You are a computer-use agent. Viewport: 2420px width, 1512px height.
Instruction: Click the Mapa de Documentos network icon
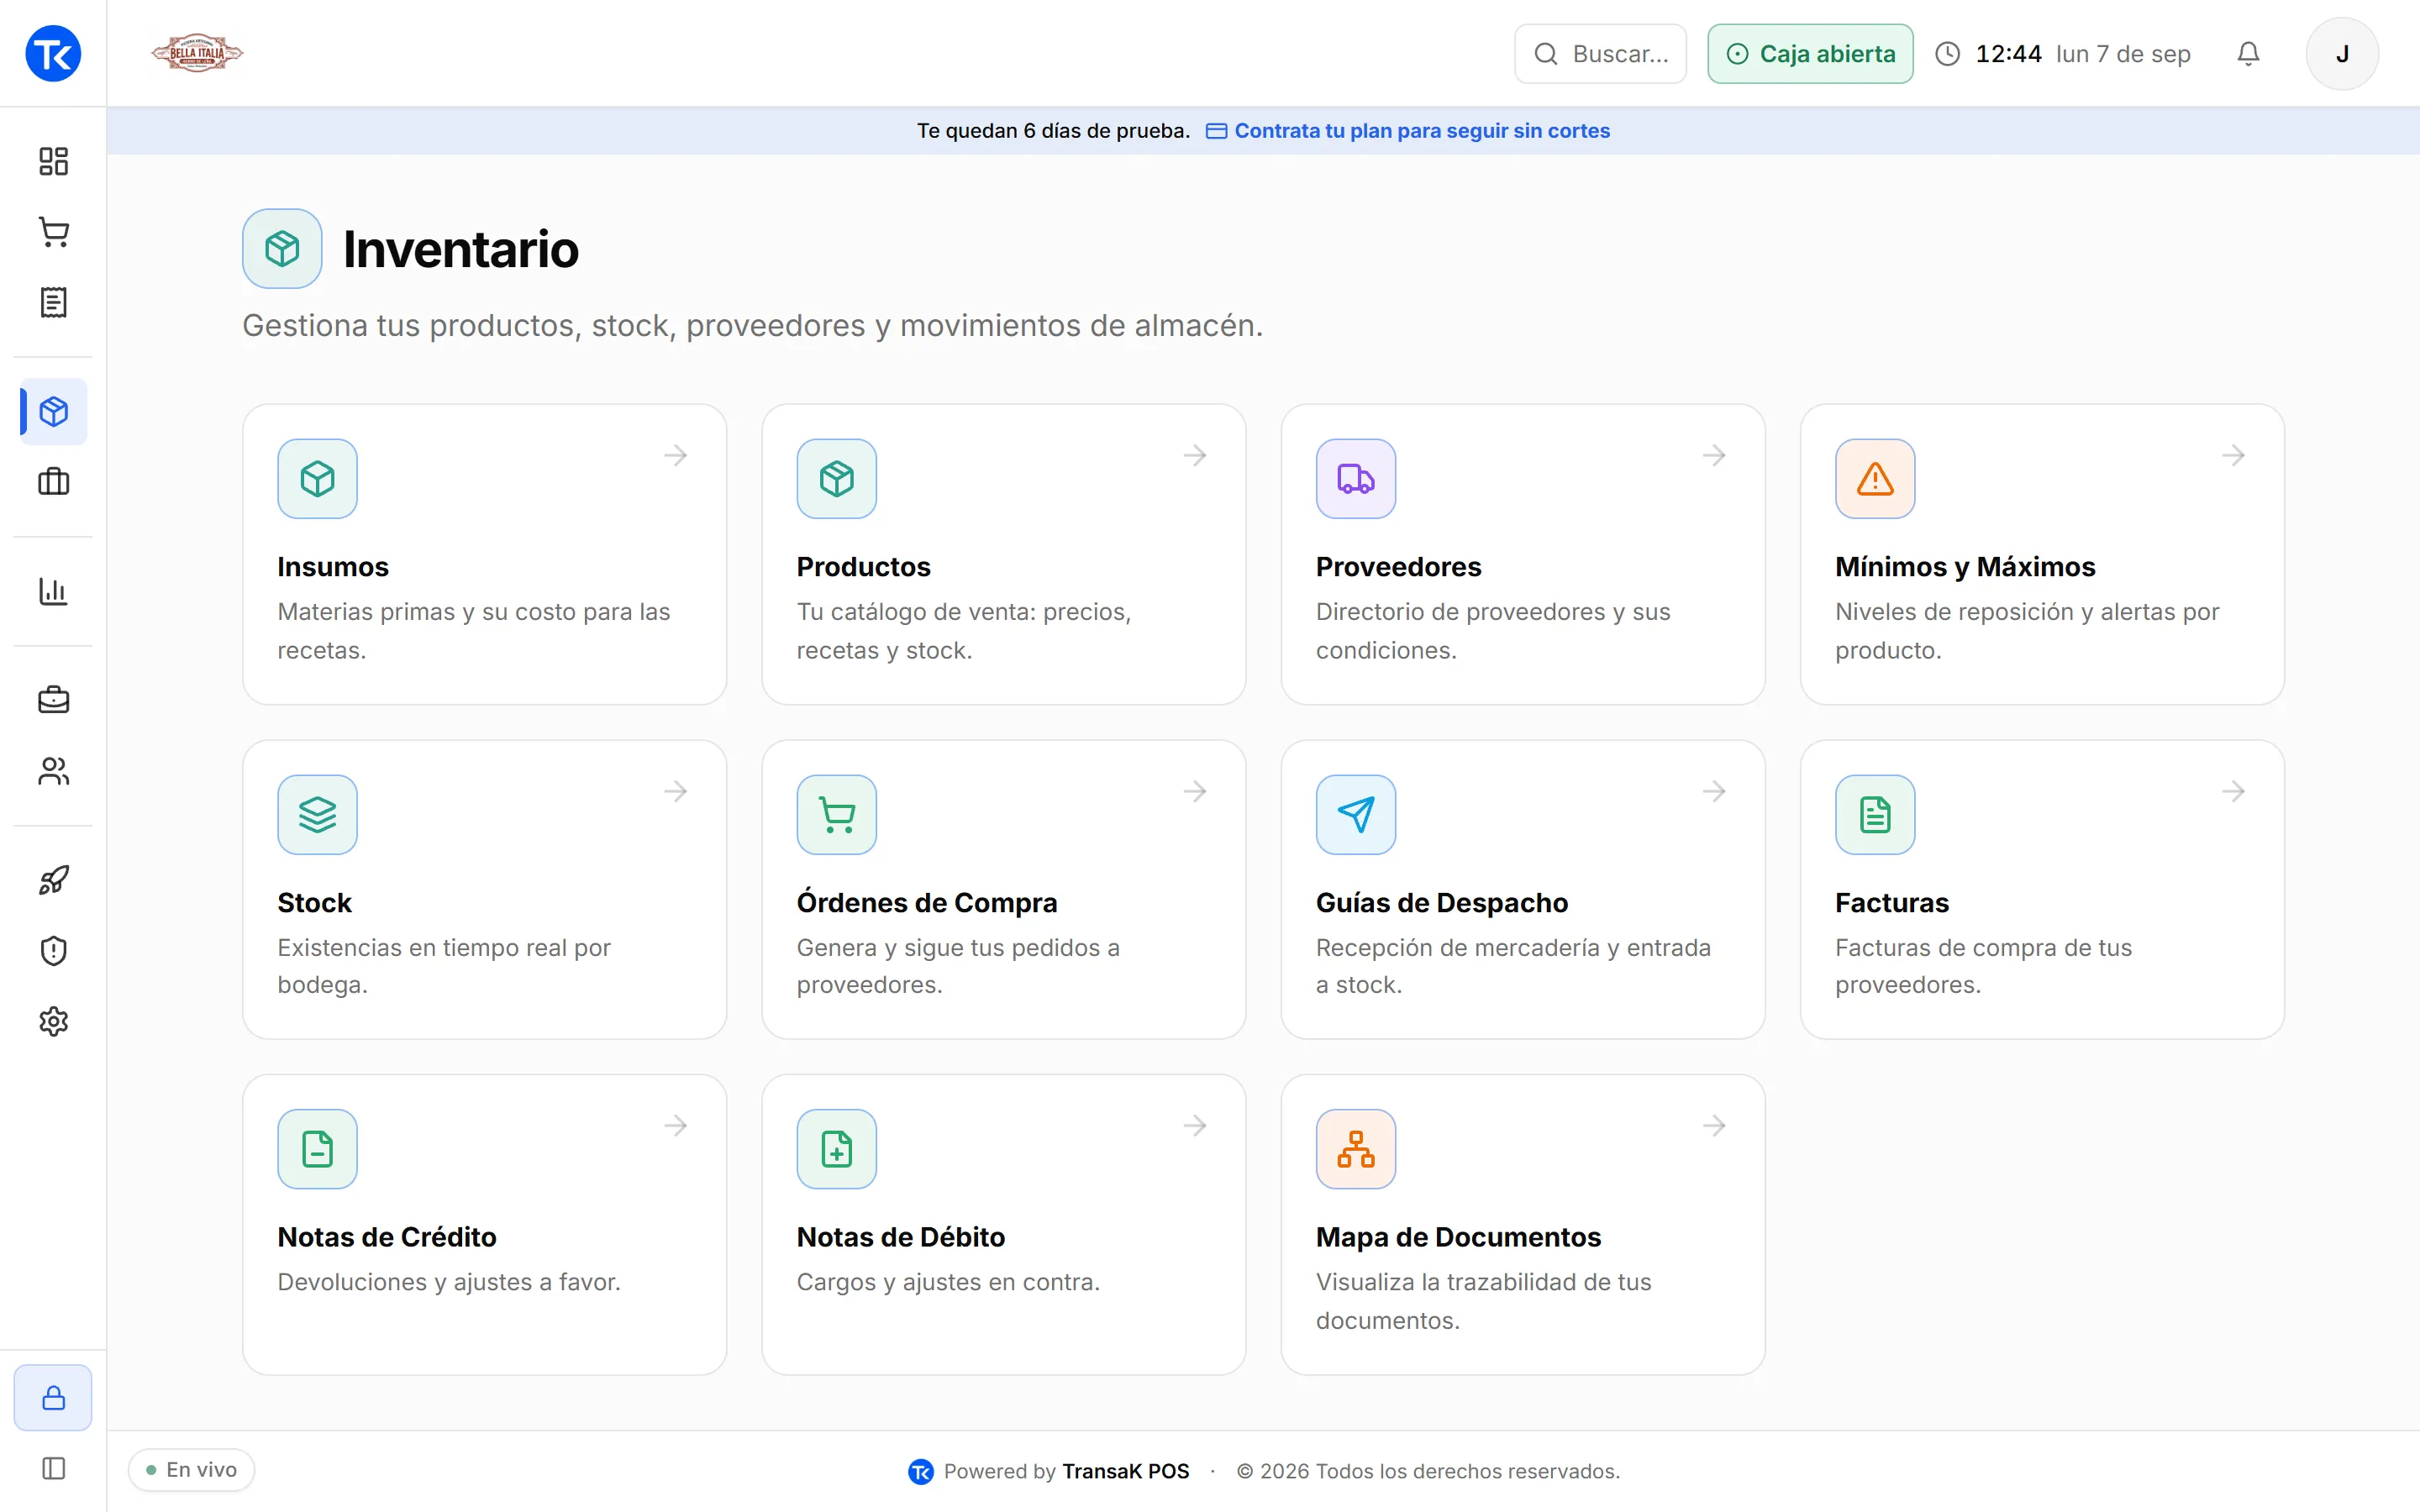point(1356,1149)
